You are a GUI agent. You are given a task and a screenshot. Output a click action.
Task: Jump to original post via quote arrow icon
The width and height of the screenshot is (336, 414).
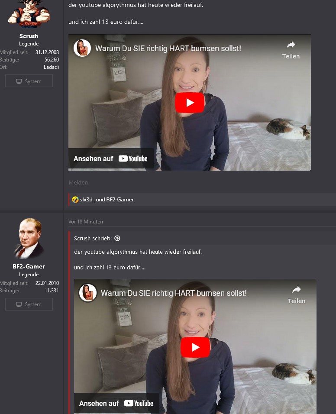click(x=117, y=238)
